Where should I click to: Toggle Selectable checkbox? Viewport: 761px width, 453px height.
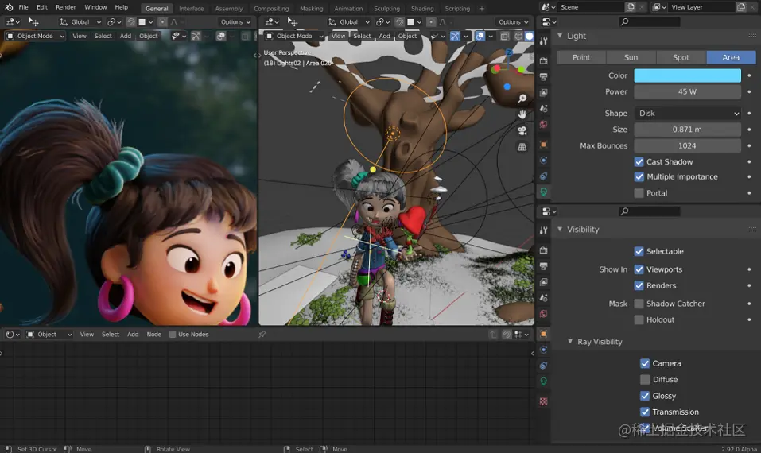point(639,251)
